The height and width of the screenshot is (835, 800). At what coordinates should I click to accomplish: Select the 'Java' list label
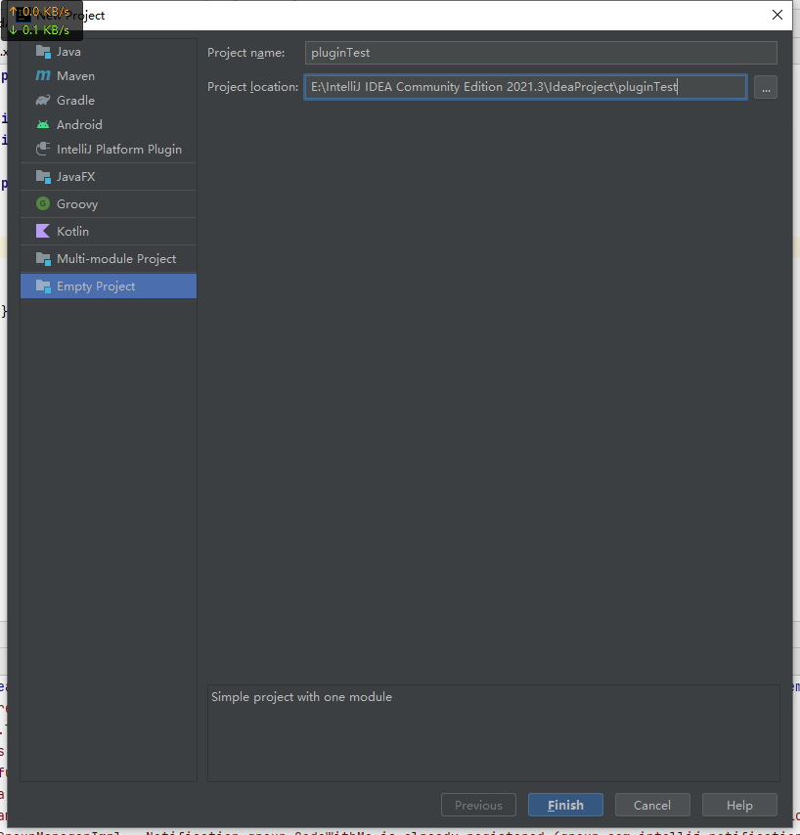[x=68, y=52]
